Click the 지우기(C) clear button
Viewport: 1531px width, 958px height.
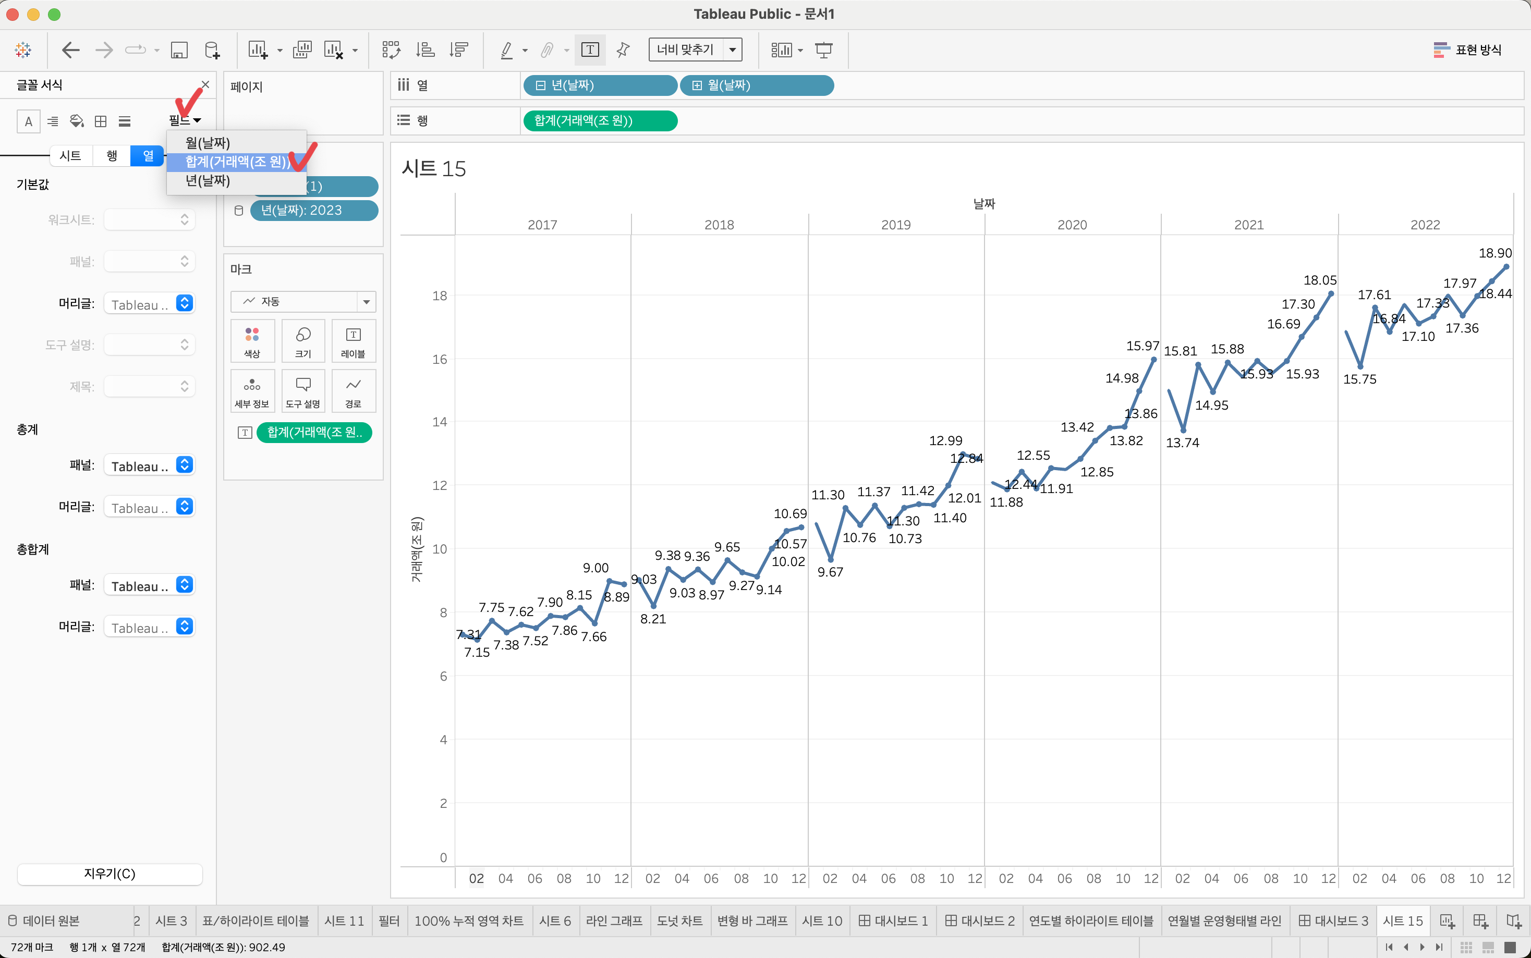(110, 874)
